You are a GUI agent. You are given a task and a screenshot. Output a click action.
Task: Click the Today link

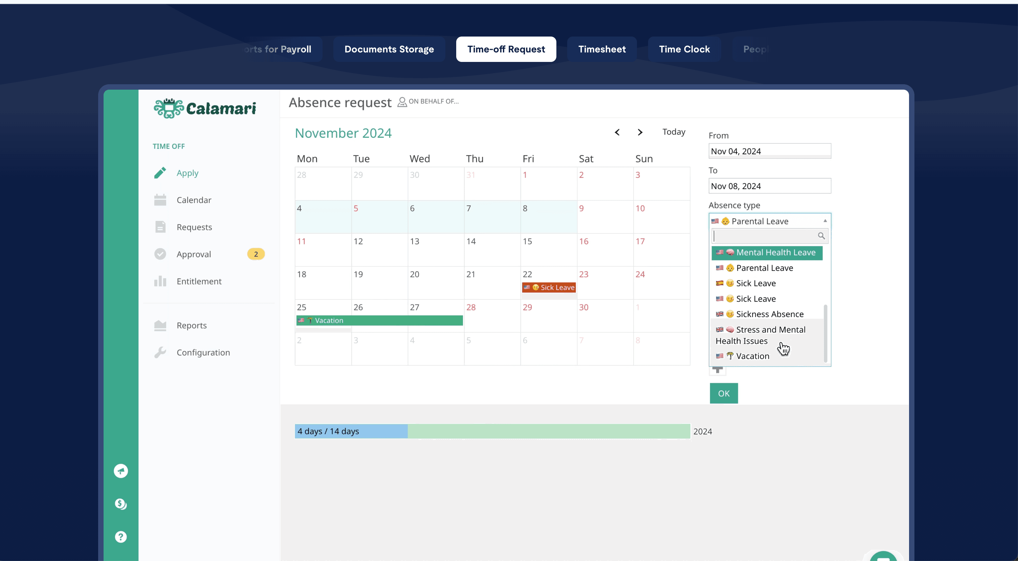(x=673, y=132)
